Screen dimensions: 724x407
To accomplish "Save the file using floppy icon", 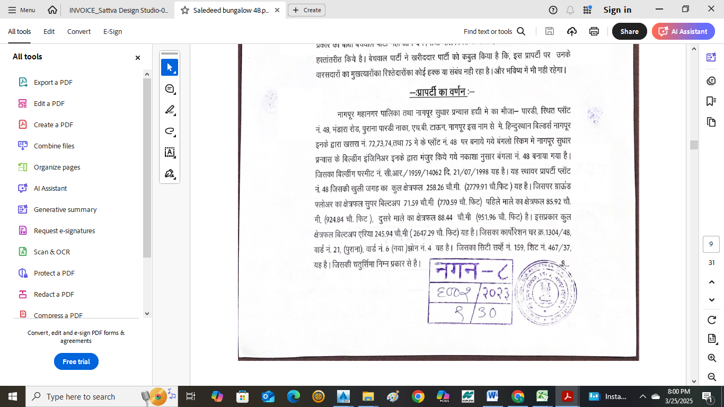I will pos(550,31).
